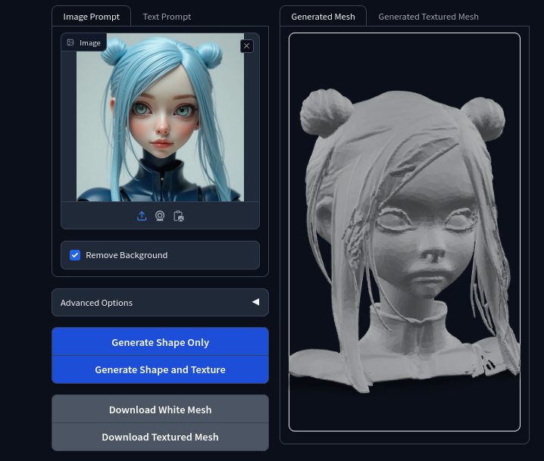This screenshot has width=544, height=461.
Task: Expand the Advanced Options section
Action: [161, 302]
